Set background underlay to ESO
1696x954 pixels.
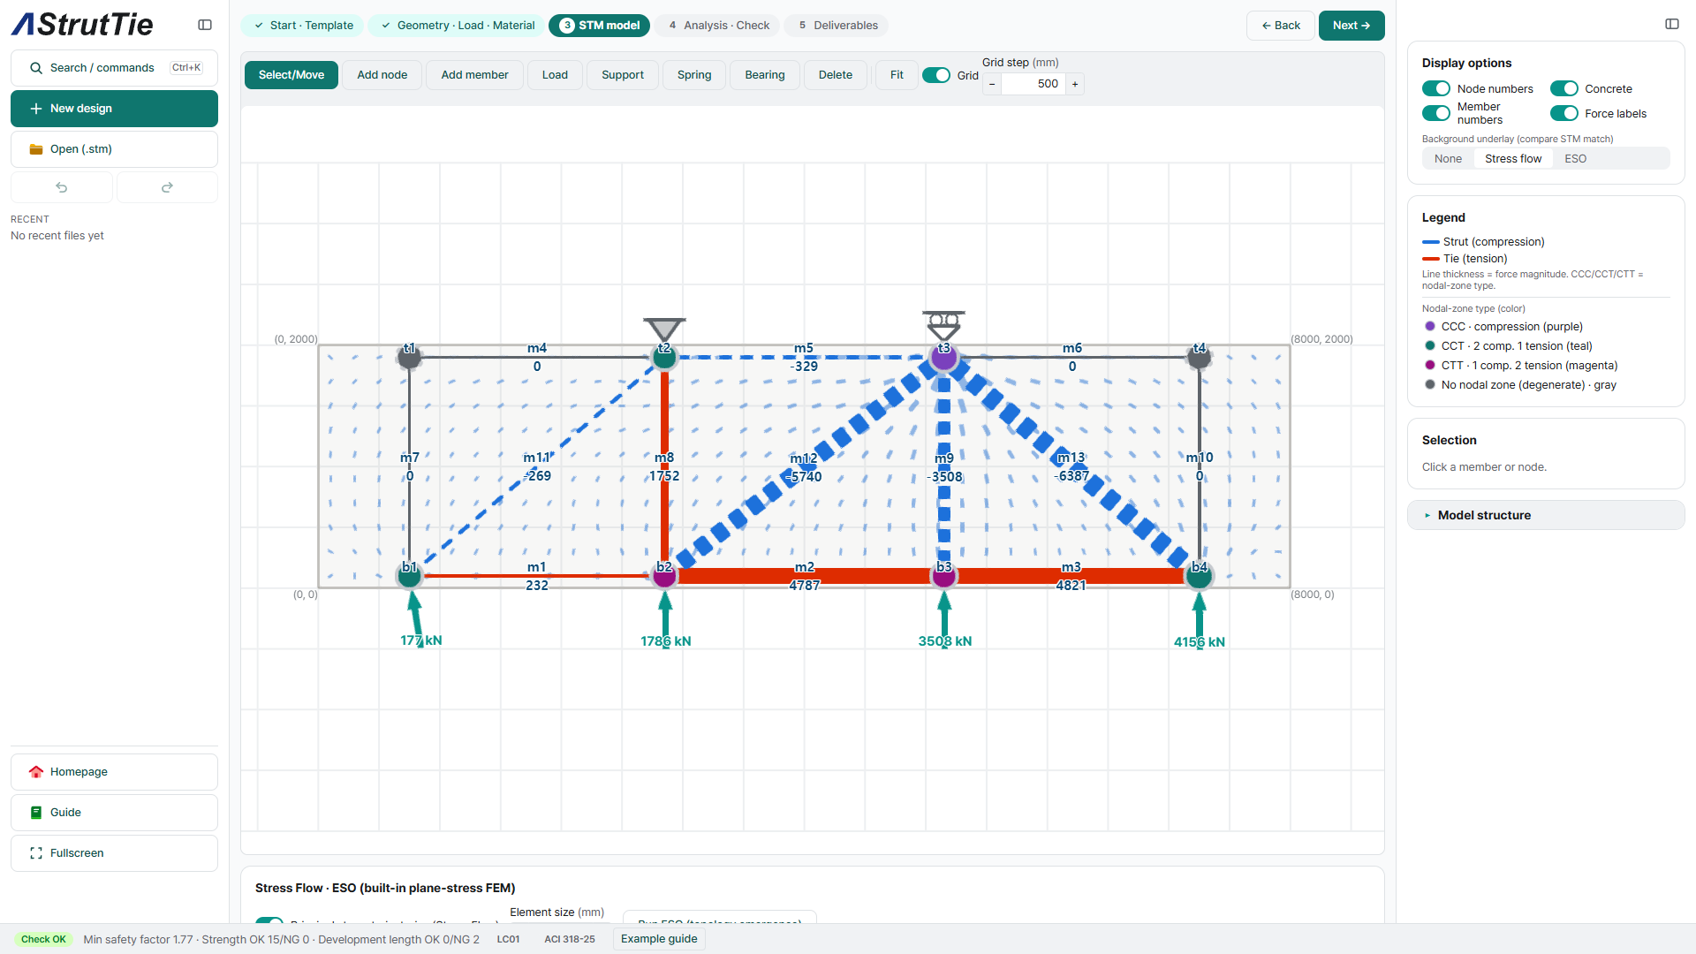point(1576,159)
